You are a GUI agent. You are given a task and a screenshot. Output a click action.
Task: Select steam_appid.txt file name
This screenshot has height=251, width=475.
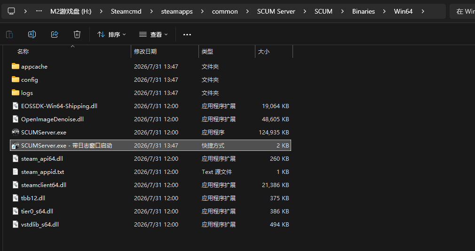43,172
